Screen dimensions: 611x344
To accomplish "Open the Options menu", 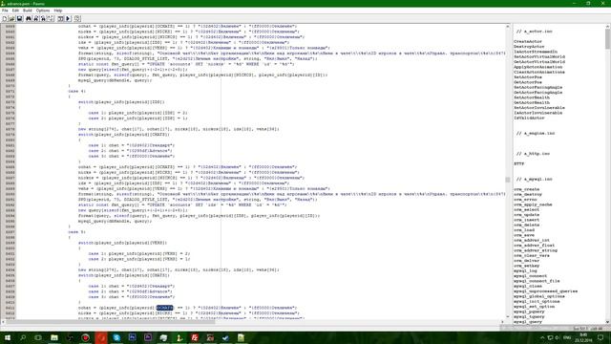I will pyautogui.click(x=43, y=11).
